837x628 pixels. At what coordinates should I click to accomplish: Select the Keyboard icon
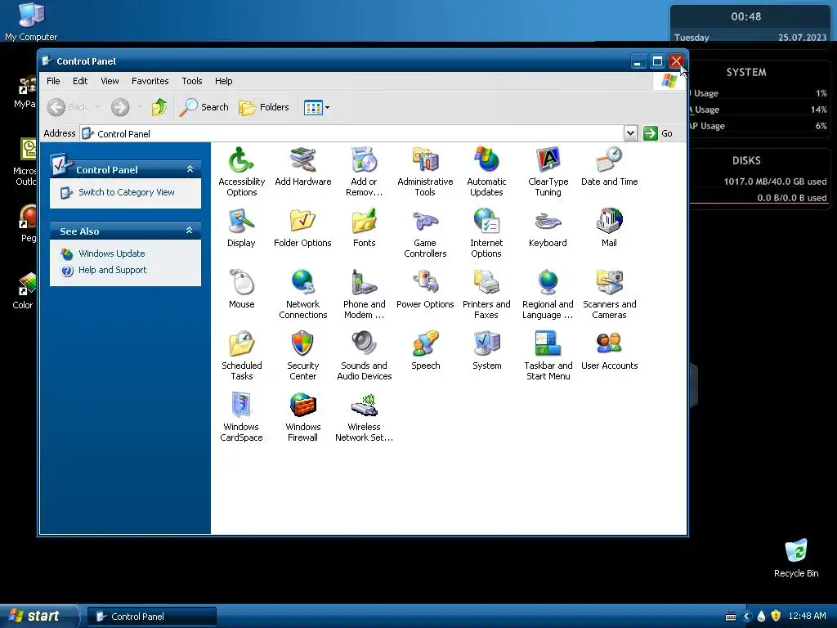coord(548,221)
